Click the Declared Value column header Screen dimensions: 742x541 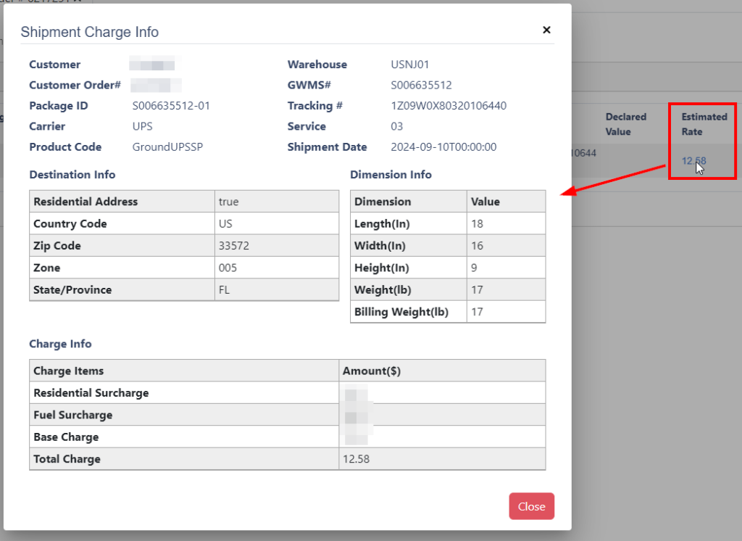click(625, 124)
